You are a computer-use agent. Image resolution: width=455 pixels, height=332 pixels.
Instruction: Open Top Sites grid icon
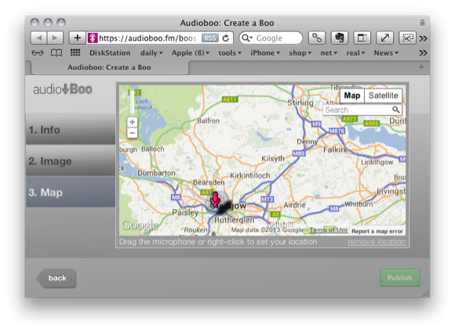tap(75, 52)
